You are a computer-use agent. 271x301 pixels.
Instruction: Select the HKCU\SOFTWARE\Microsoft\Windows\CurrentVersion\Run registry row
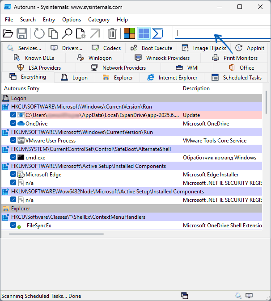[x=132, y=107]
